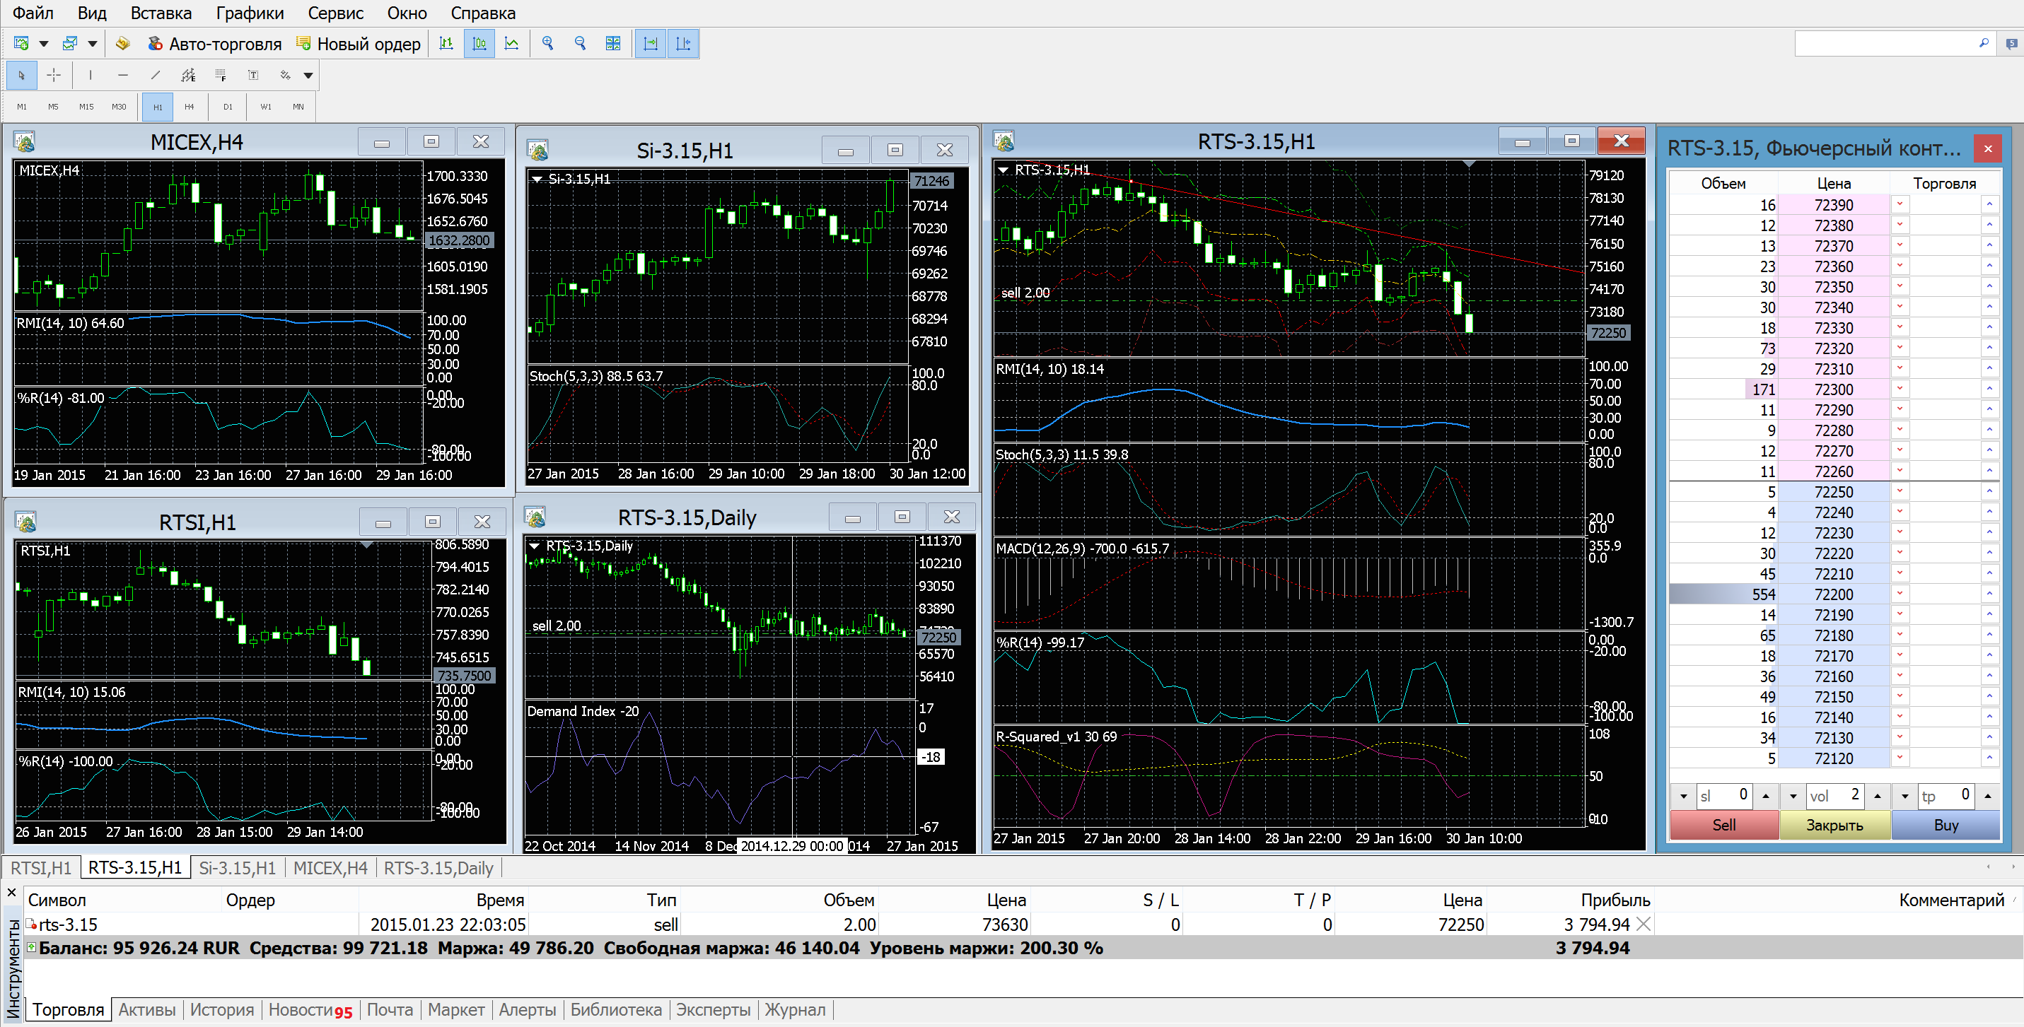Click the zoom out magnifier icon
Viewport: 2024px width, 1027px height.
tap(580, 44)
